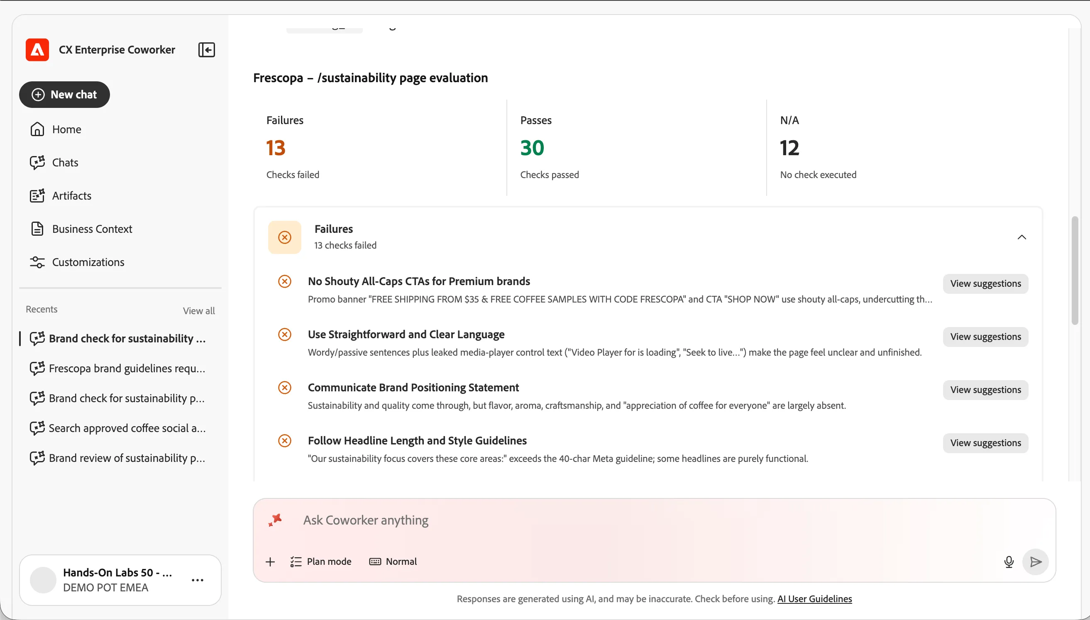Screen dimensions: 1090x620
Task: Send the message with arrow button
Action: (1036, 562)
